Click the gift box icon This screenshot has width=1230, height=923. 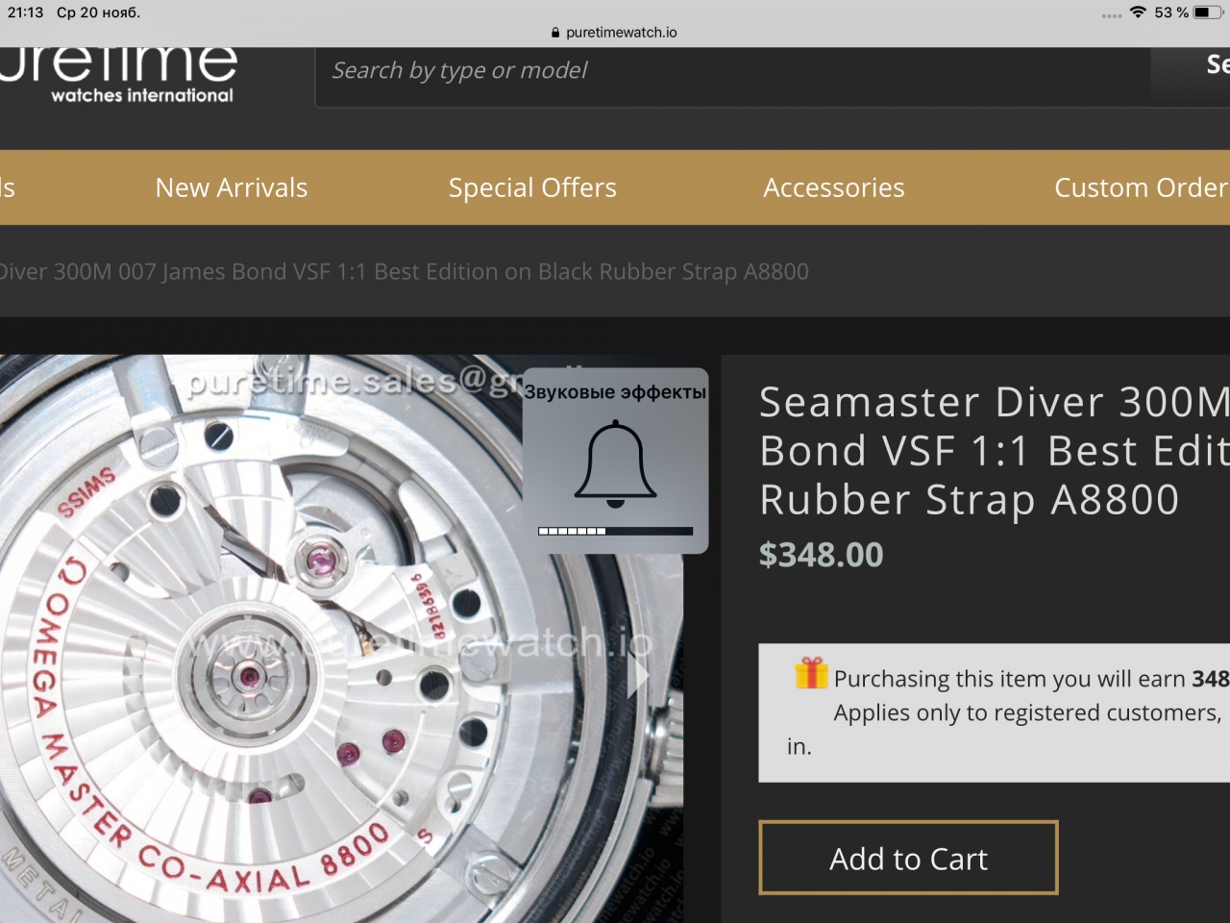coord(811,673)
